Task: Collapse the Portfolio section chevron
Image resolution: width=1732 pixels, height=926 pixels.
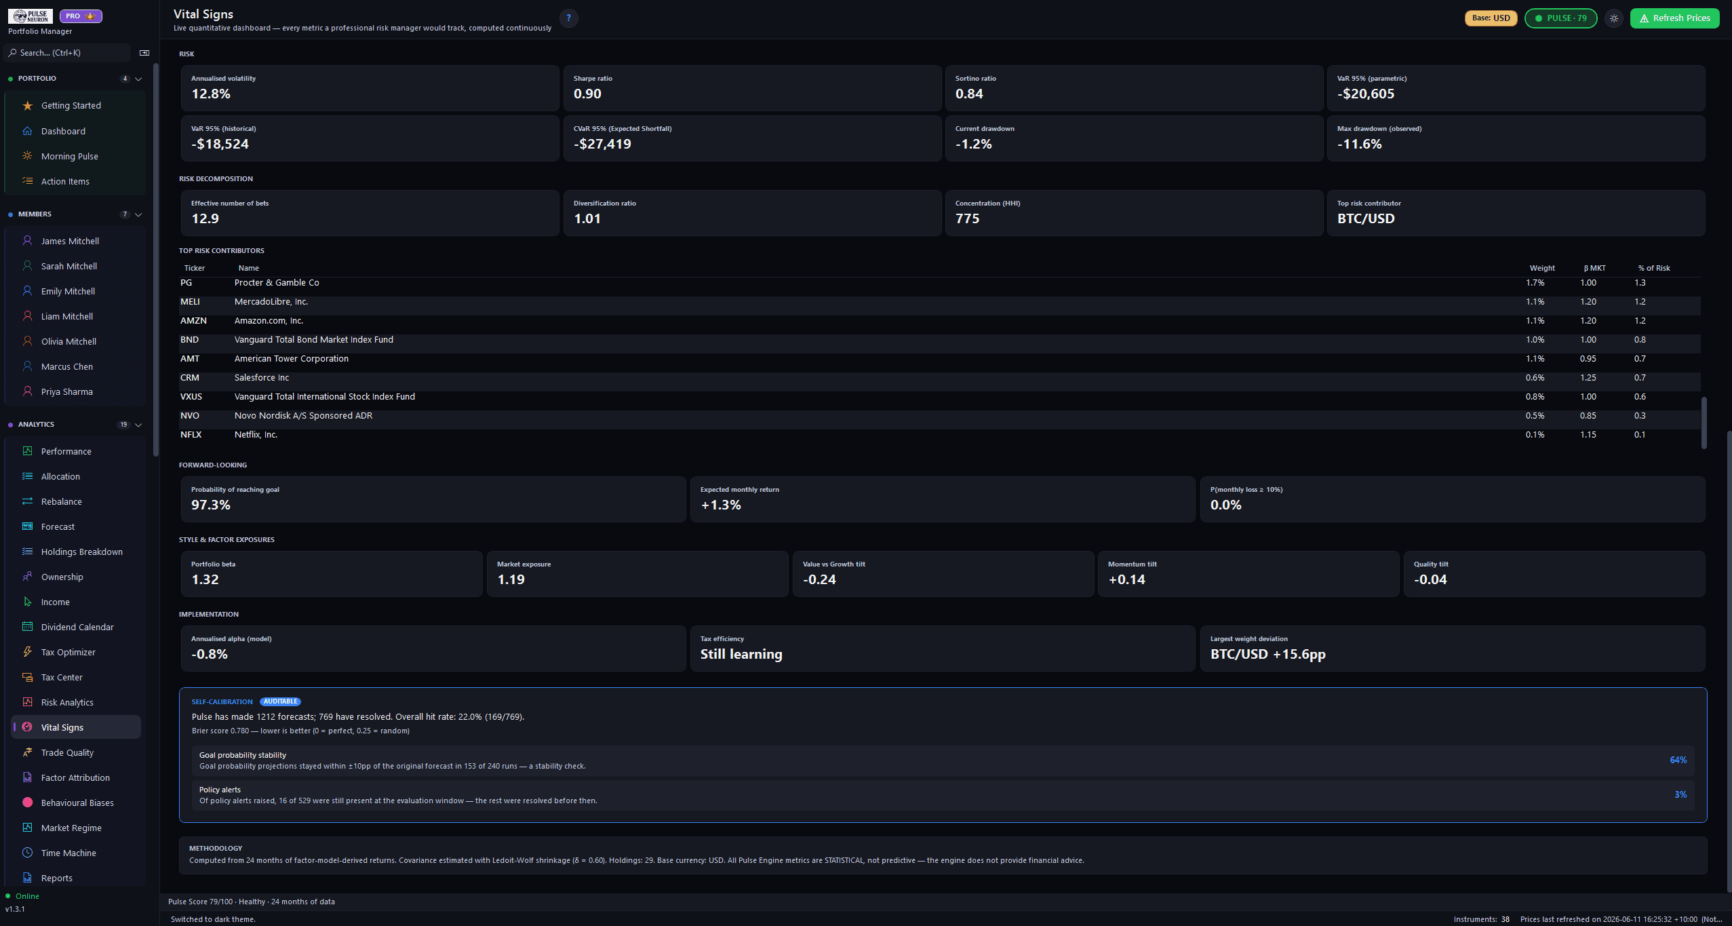Action: pyautogui.click(x=138, y=79)
